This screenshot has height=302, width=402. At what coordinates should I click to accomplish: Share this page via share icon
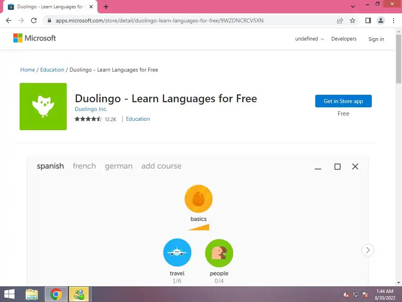tap(340, 20)
